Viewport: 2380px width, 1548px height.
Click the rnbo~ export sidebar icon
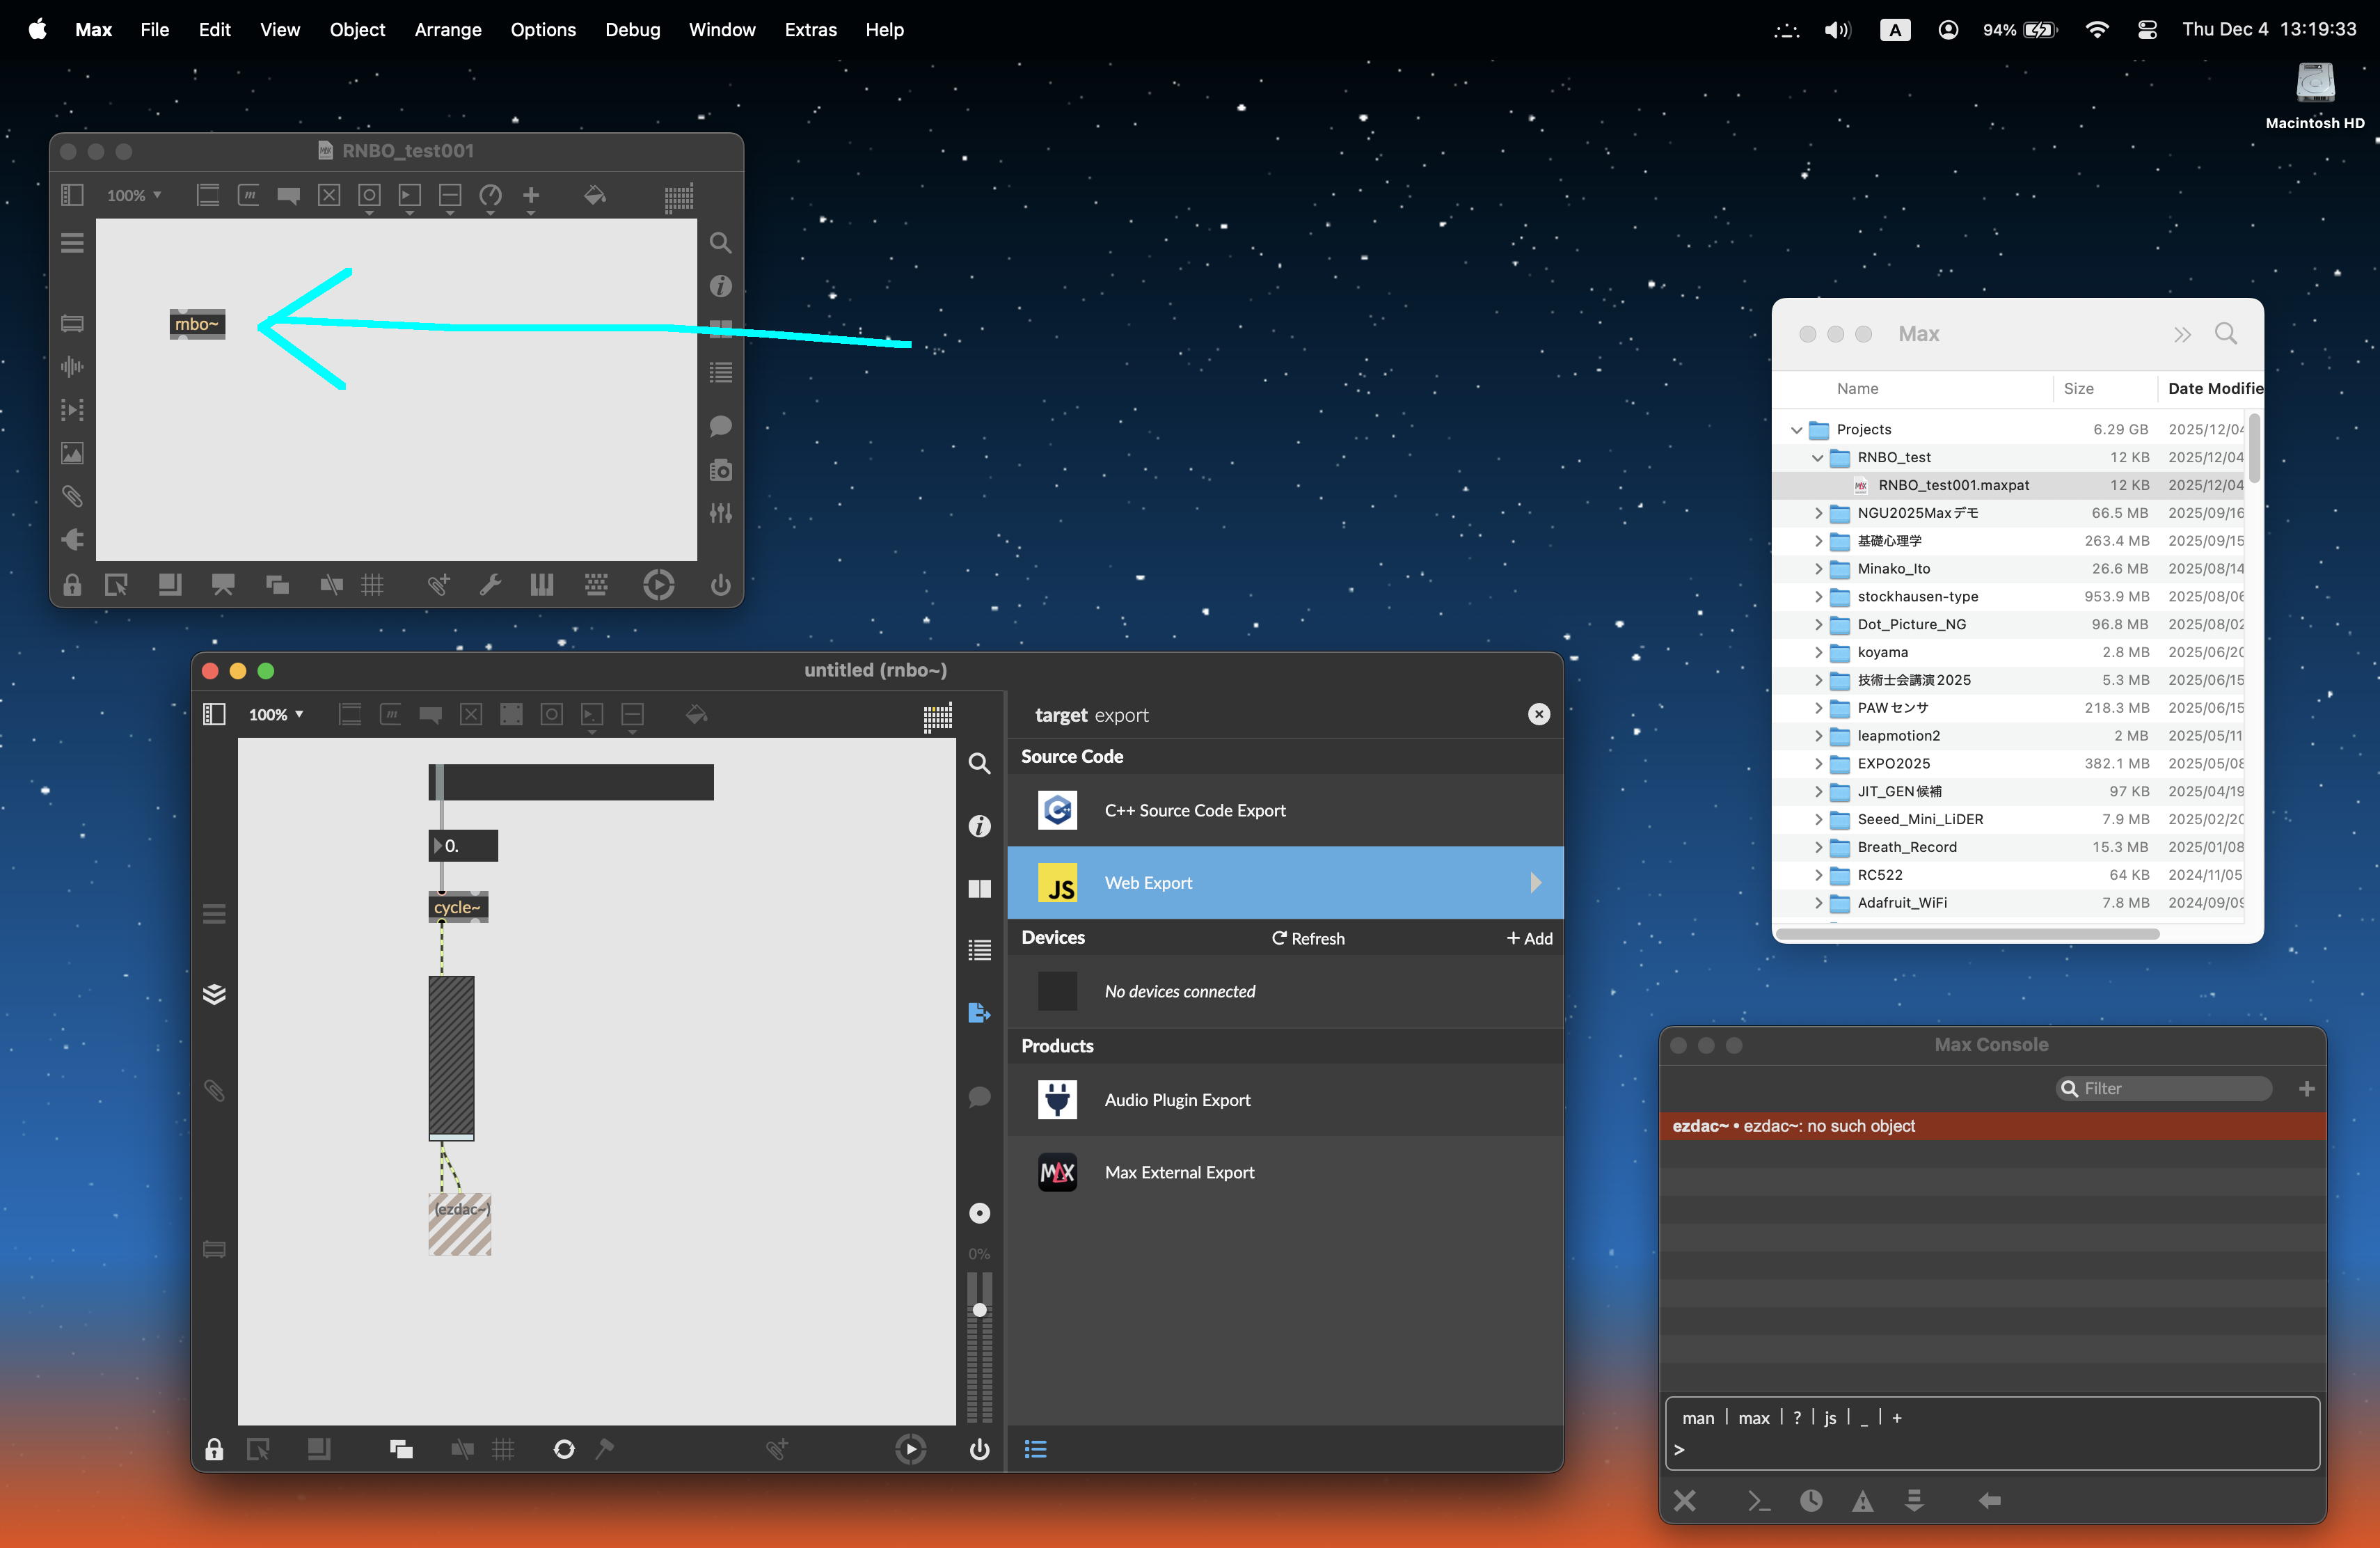[x=979, y=1013]
